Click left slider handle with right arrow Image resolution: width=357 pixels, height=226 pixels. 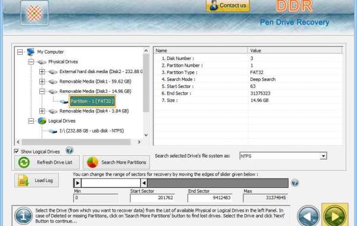tap(77, 183)
